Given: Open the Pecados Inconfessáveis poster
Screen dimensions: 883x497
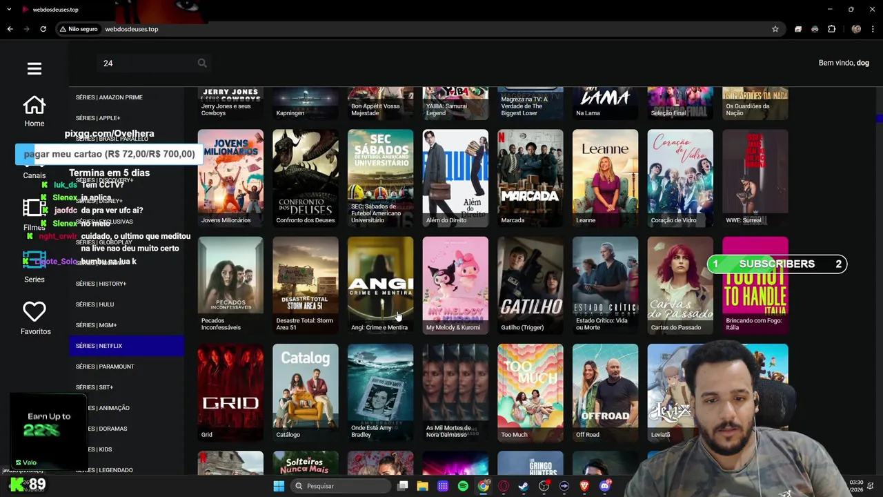Looking at the screenshot, I should tap(230, 285).
